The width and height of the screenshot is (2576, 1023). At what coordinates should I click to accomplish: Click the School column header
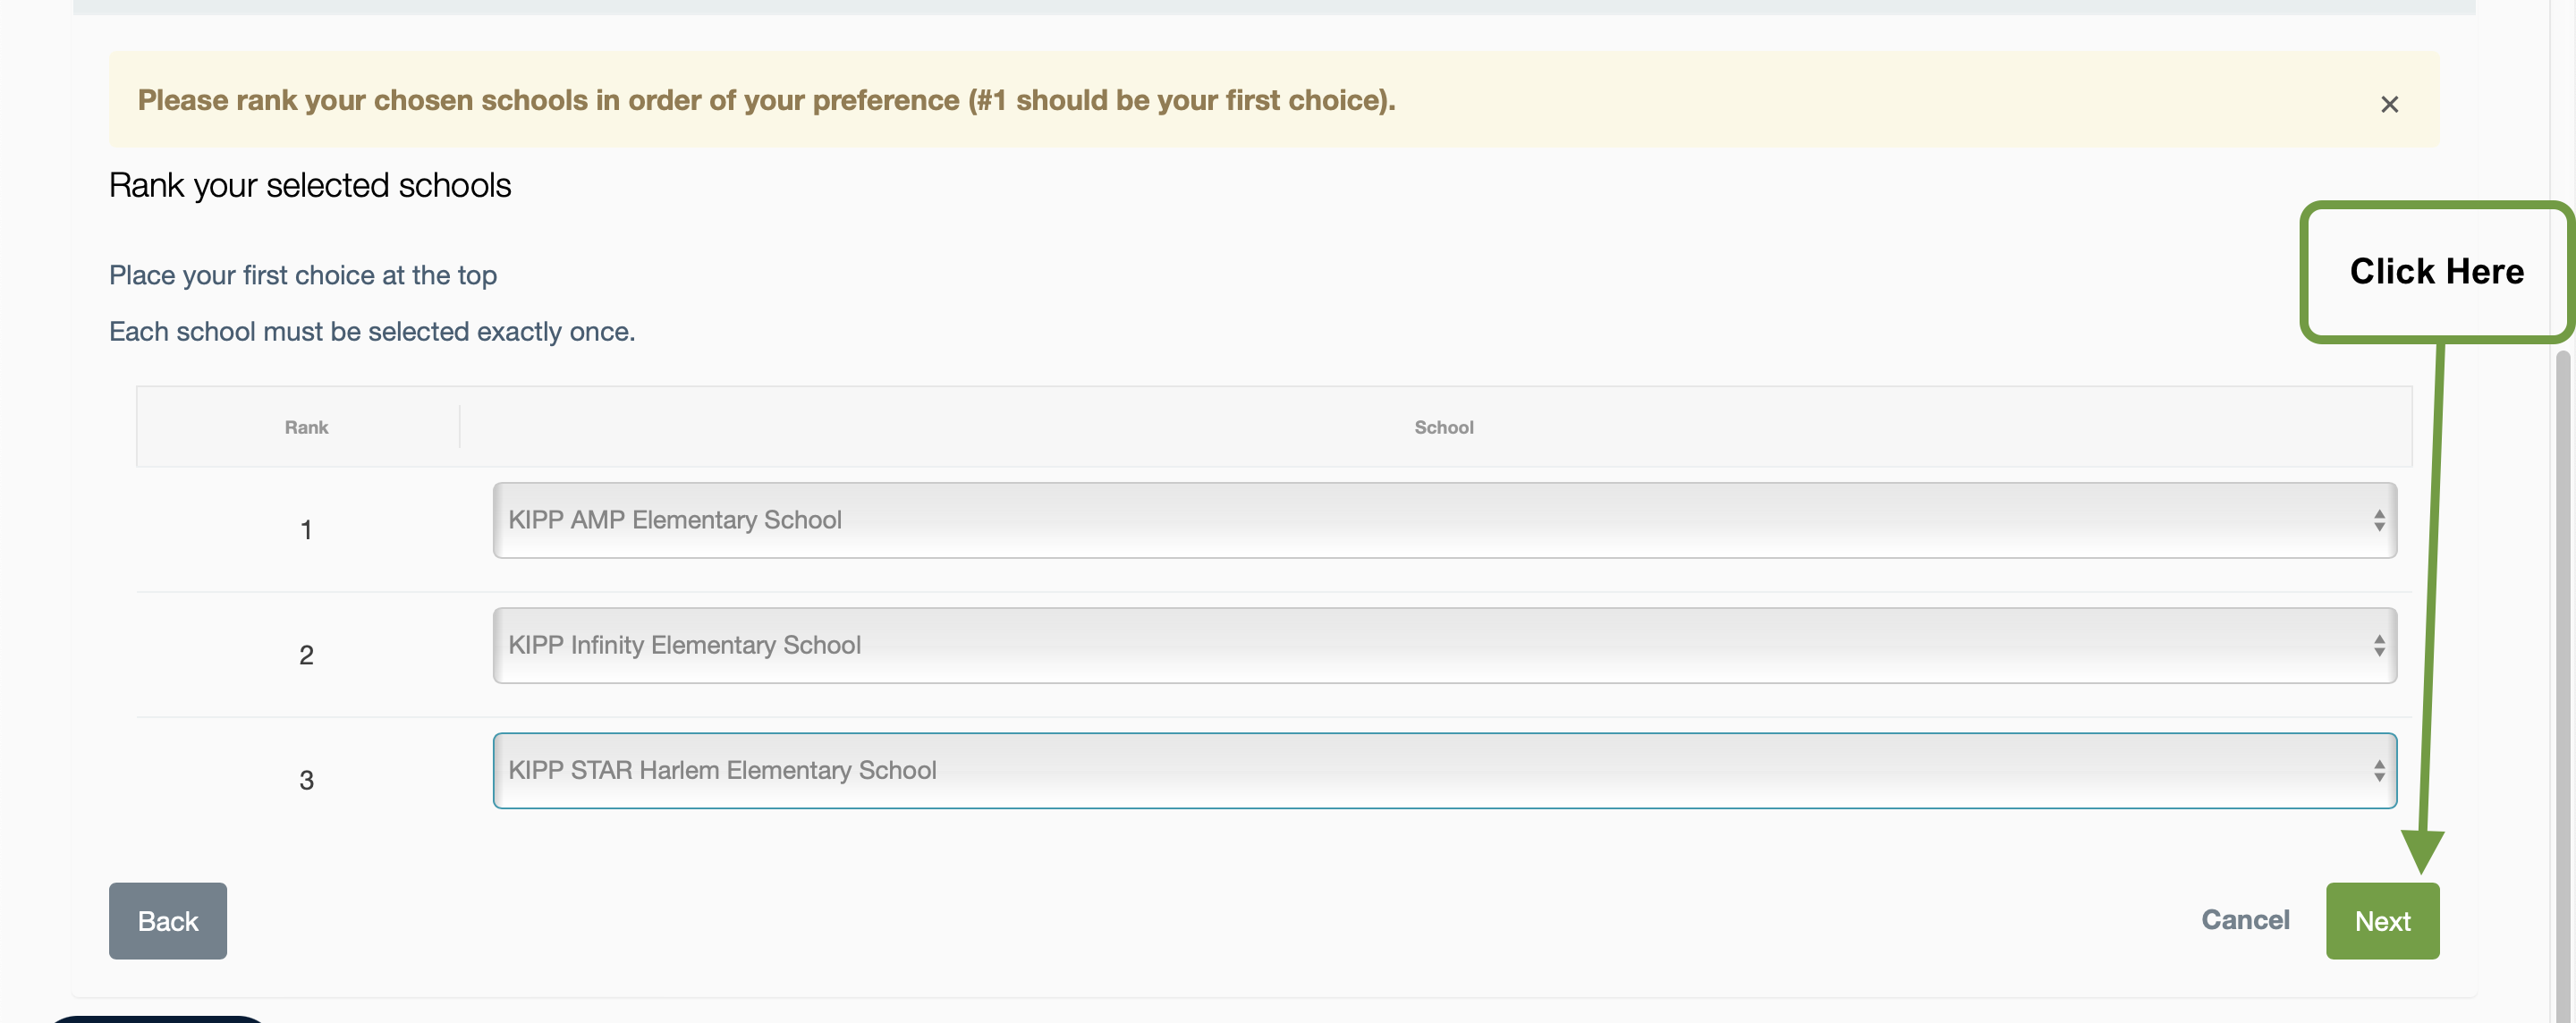(x=1443, y=427)
